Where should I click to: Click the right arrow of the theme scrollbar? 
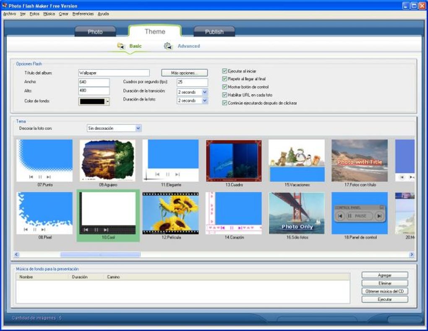412,254
